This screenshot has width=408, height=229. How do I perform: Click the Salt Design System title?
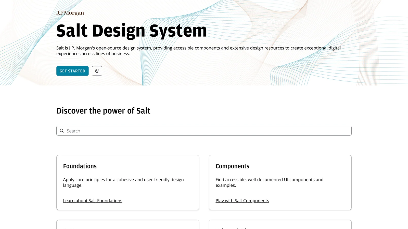point(132,31)
